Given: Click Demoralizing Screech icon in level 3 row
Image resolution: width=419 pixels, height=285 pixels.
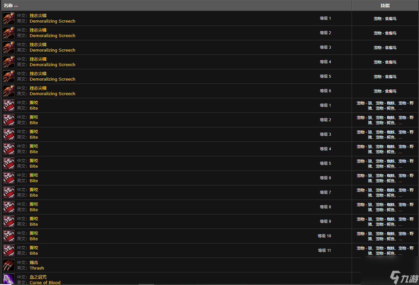Looking at the screenshot, I should [9, 47].
